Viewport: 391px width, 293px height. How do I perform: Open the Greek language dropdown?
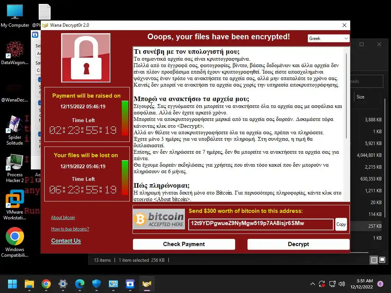(x=328, y=39)
